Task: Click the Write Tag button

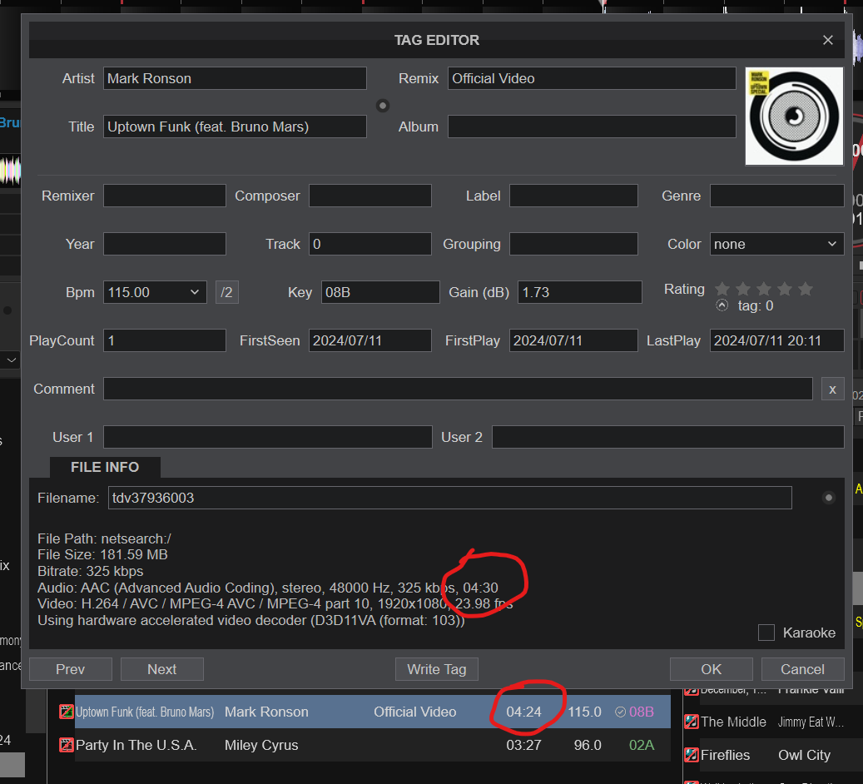Action: pos(436,669)
